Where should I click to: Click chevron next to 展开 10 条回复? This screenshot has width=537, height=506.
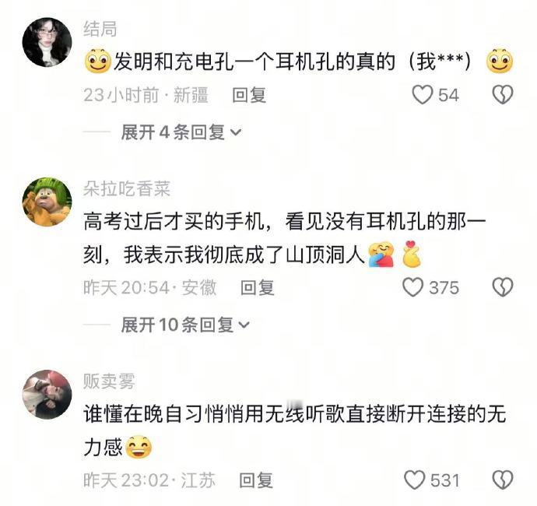244,325
